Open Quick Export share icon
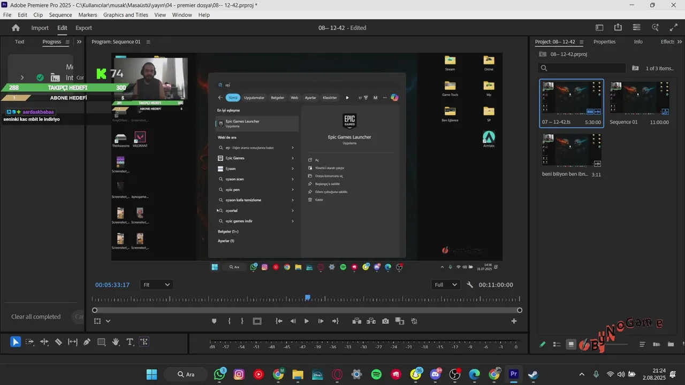The height and width of the screenshot is (385, 685). pyautogui.click(x=618, y=28)
